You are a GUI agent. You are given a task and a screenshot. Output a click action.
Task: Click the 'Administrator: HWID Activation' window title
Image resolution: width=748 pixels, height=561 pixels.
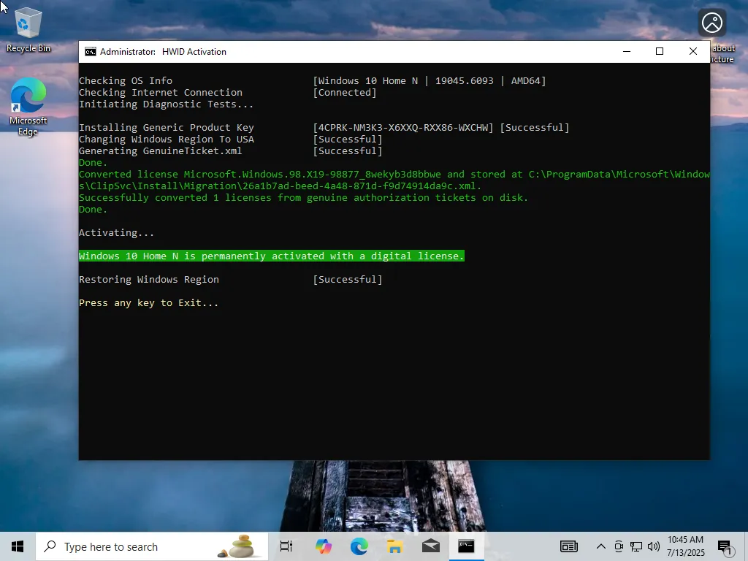tap(163, 52)
